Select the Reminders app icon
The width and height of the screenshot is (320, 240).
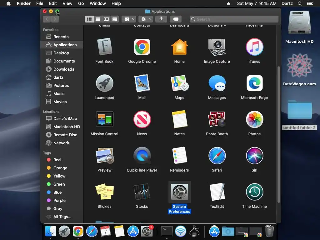coord(179,156)
